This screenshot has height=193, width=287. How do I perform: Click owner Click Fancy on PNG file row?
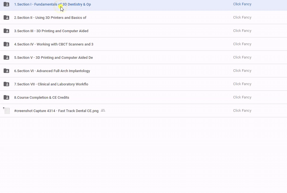pos(242,111)
